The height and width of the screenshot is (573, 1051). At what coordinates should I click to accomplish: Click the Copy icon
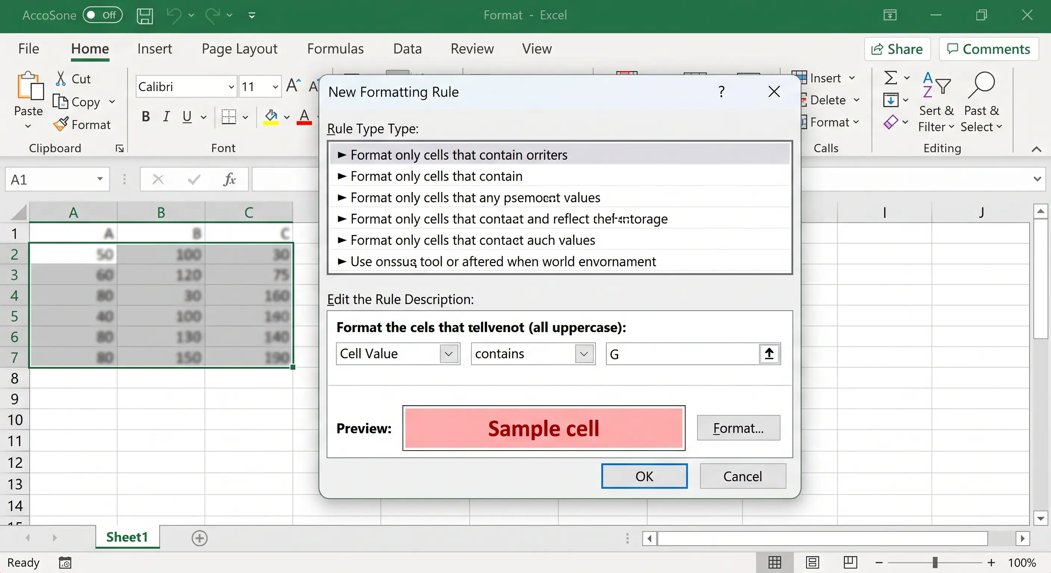tap(60, 101)
